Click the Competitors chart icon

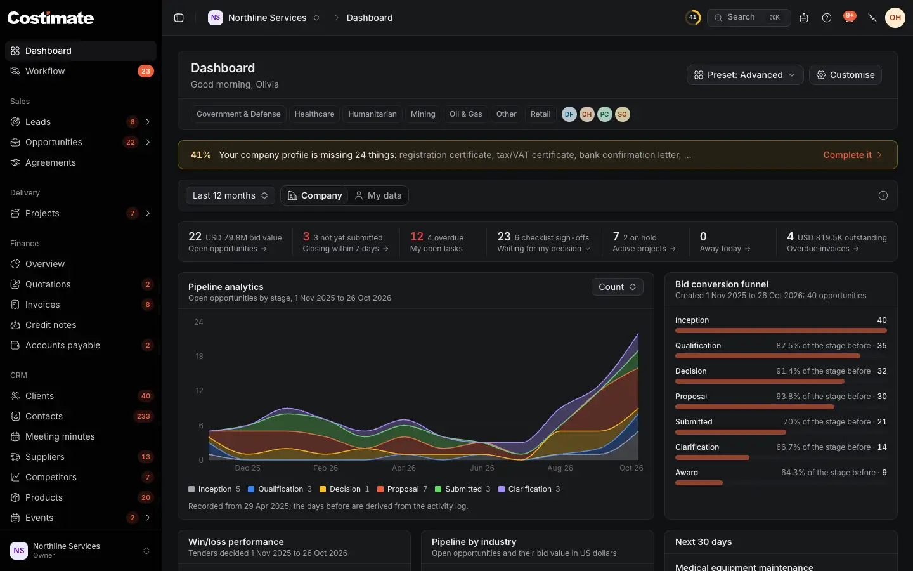pos(15,477)
